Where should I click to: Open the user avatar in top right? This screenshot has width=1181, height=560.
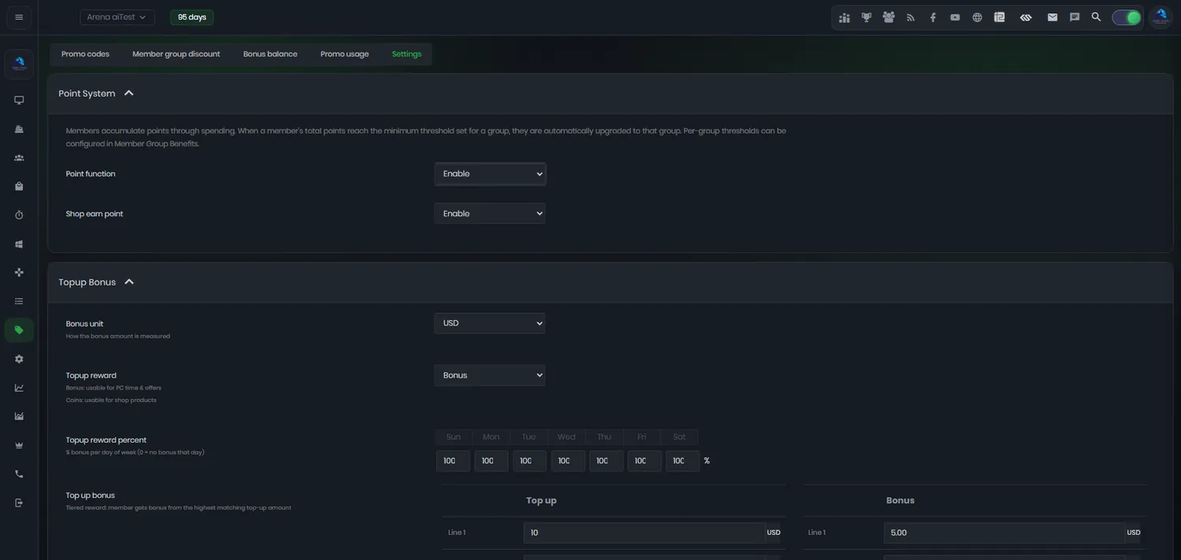[x=1161, y=17]
